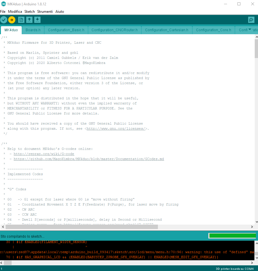Click editor vertical scrollbar thumb
This screenshot has width=258, height=271.
point(257,49)
